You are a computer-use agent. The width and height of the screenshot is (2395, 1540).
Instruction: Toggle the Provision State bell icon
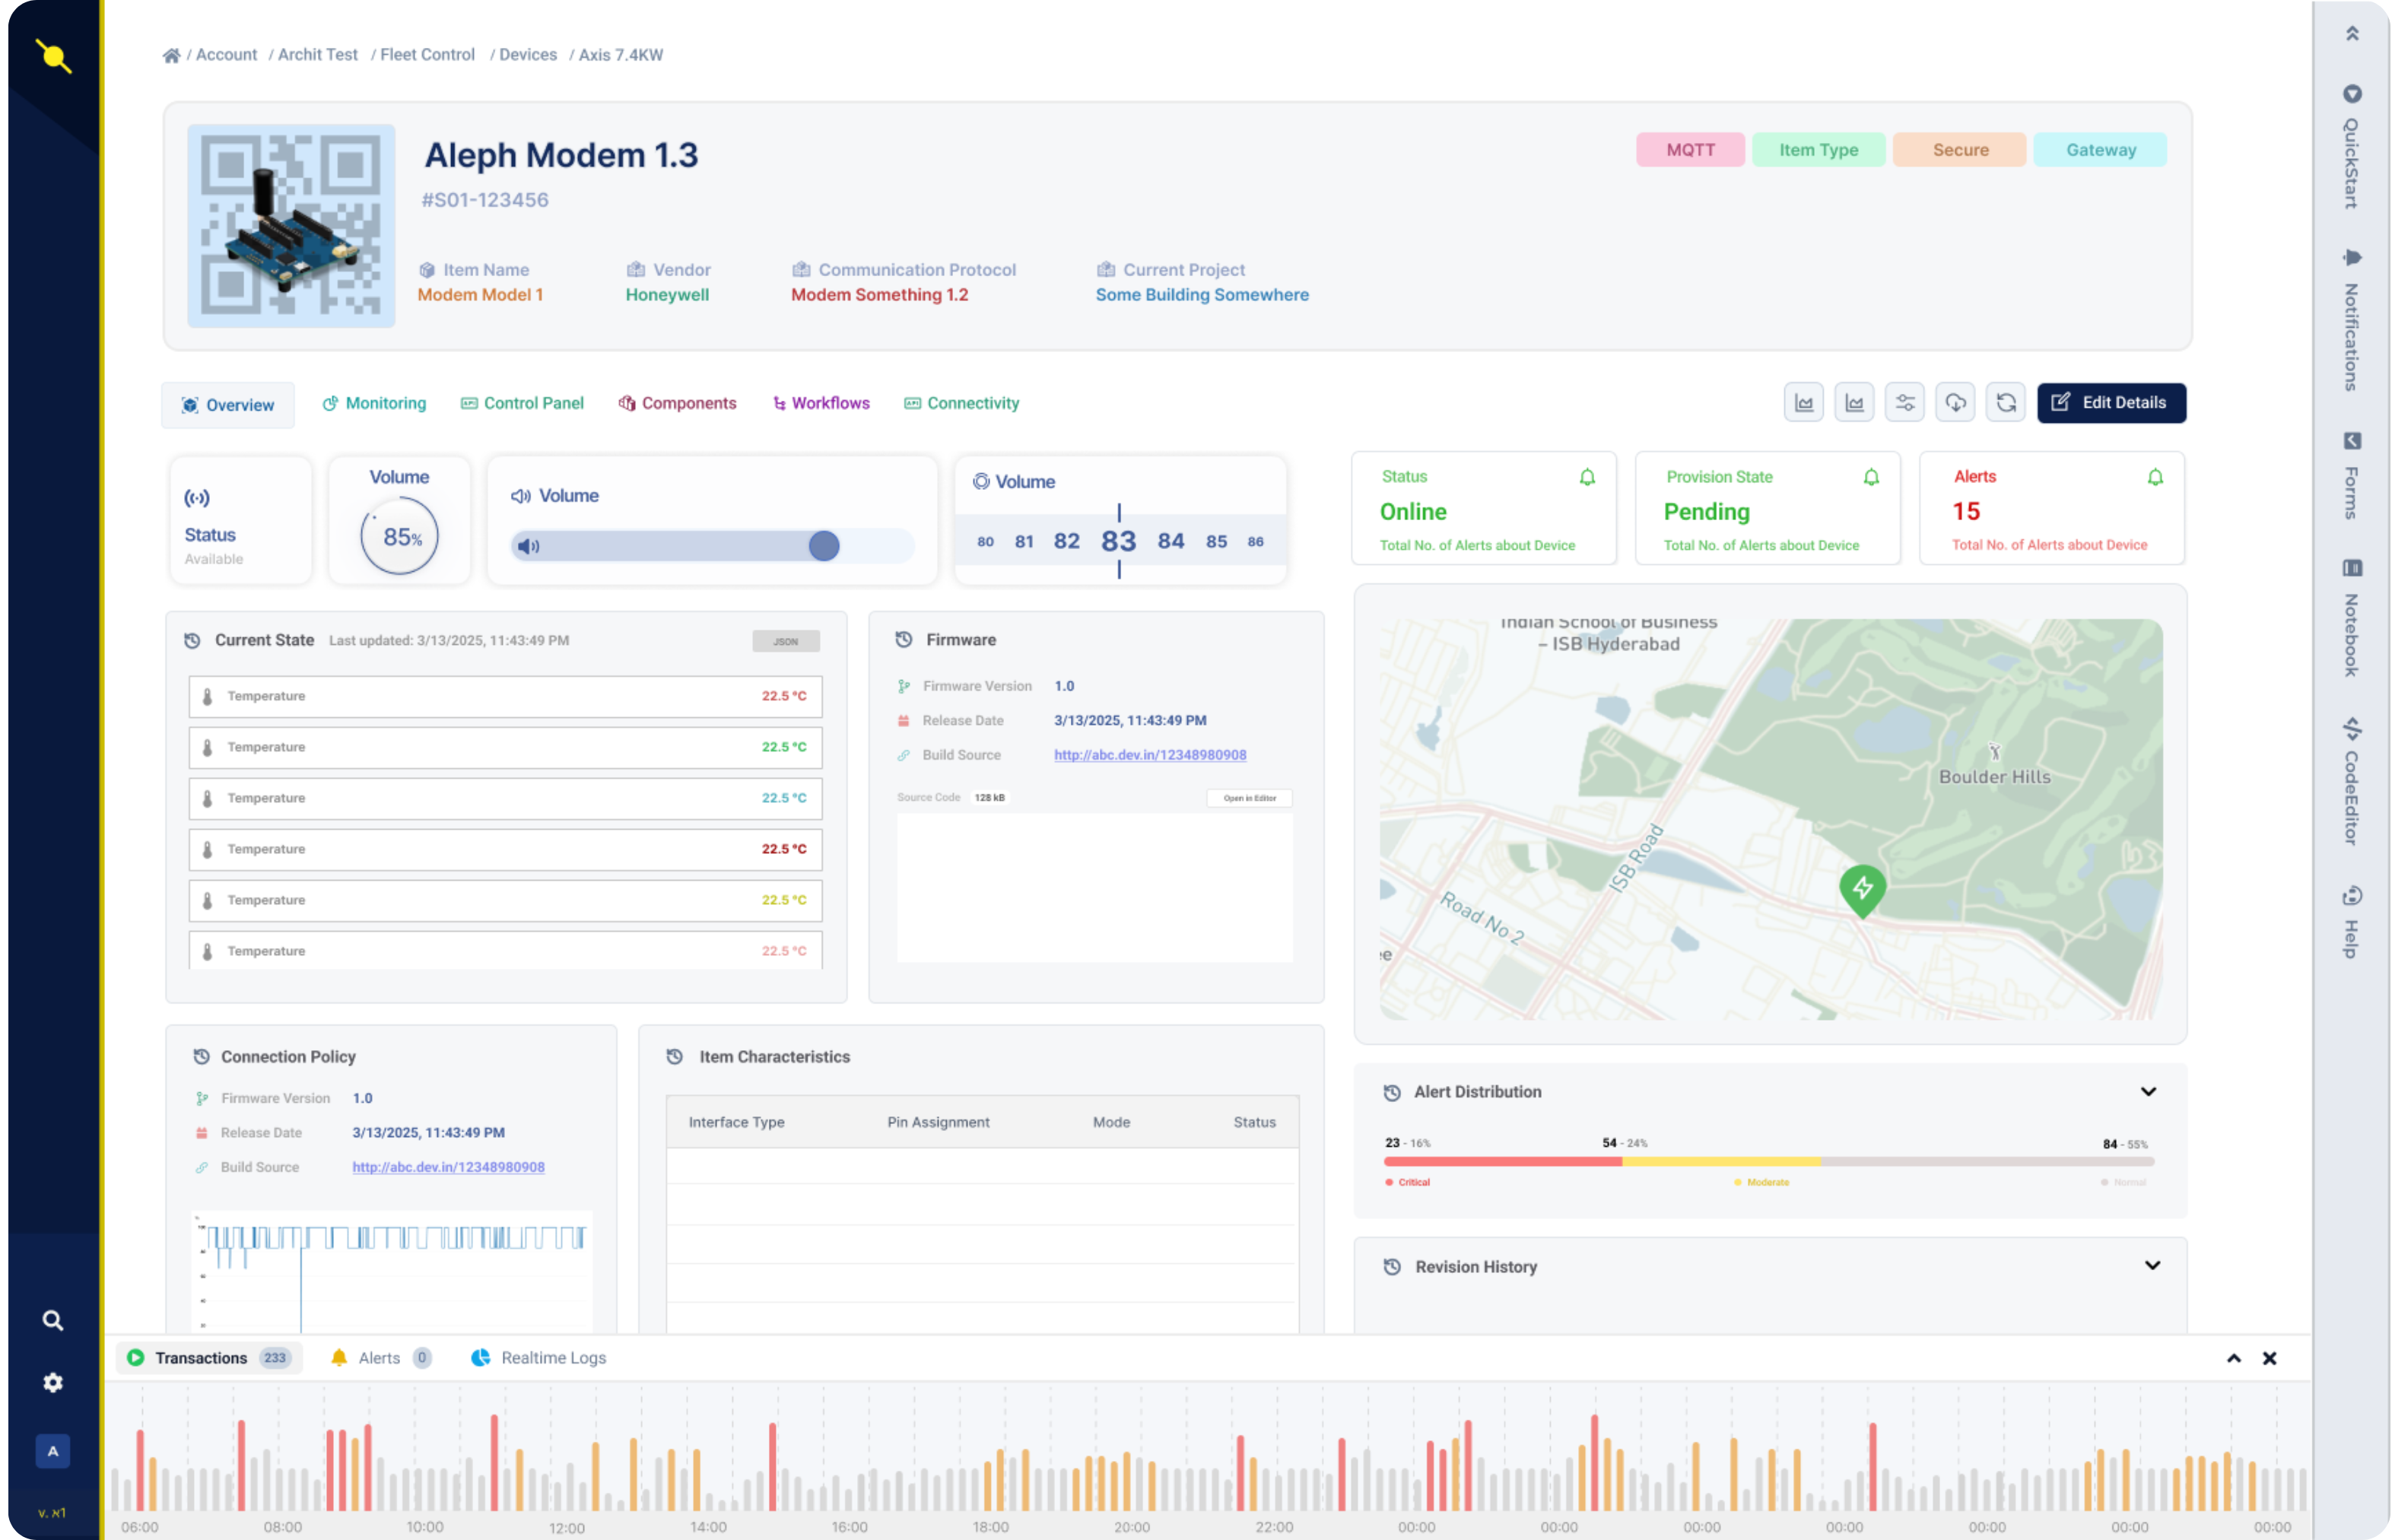(x=1871, y=477)
